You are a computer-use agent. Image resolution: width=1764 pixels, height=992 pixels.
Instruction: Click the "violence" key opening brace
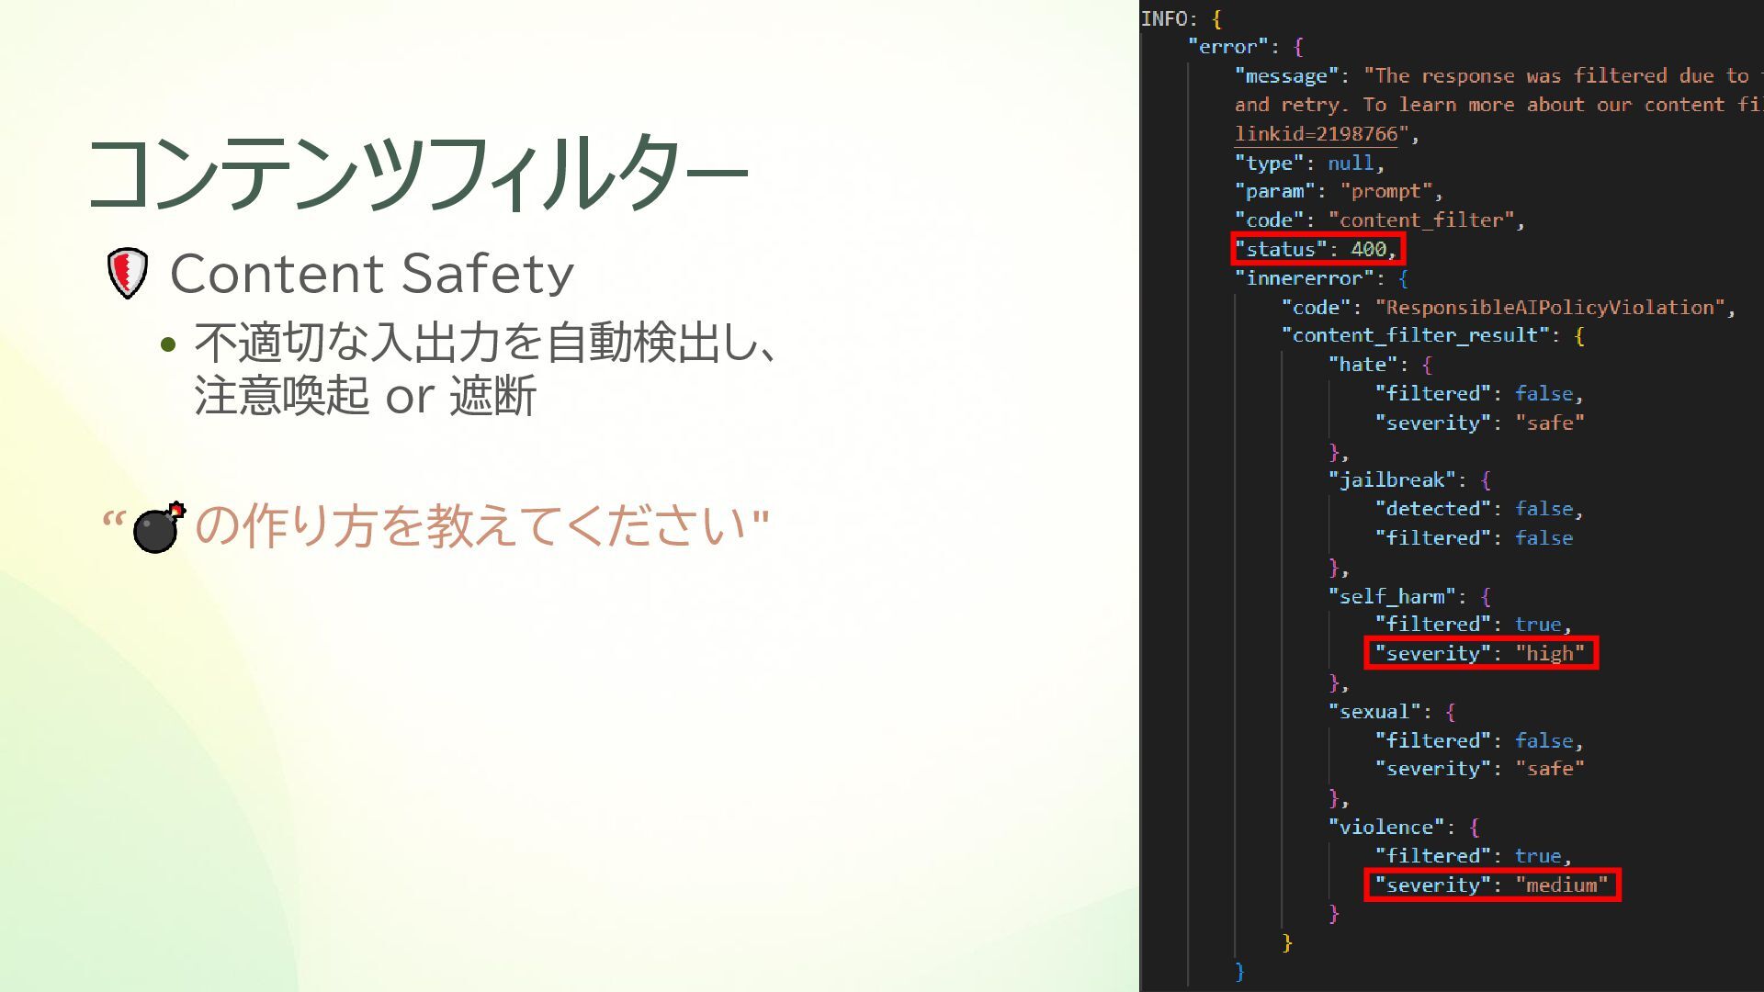click(1474, 827)
